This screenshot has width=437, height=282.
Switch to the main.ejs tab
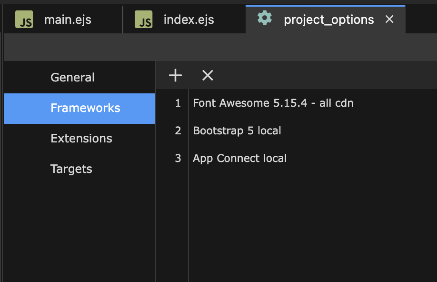coord(63,20)
